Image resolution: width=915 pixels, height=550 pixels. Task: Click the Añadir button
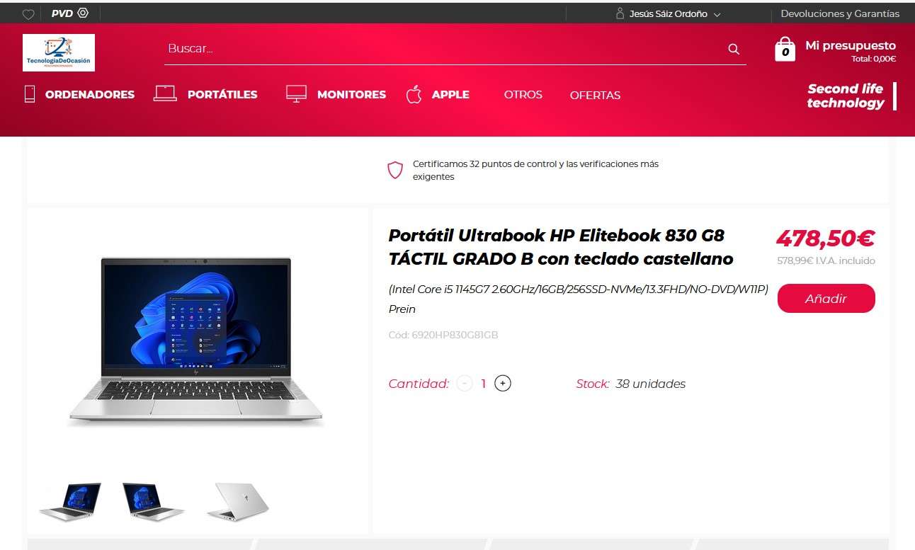pos(826,299)
